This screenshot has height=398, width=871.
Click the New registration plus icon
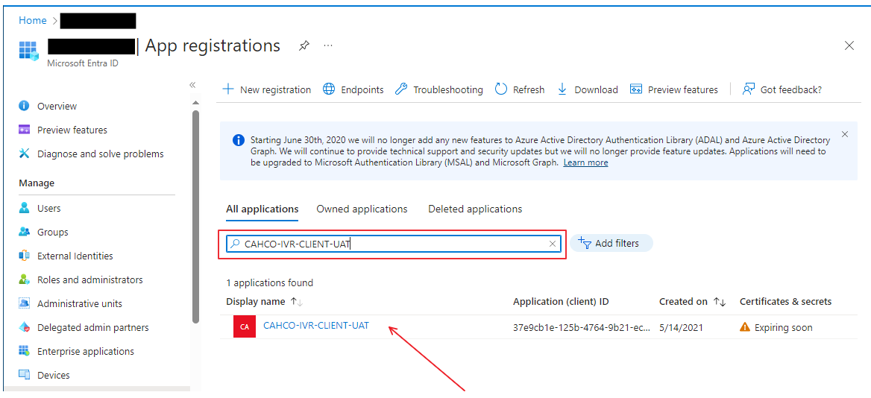[x=228, y=89]
